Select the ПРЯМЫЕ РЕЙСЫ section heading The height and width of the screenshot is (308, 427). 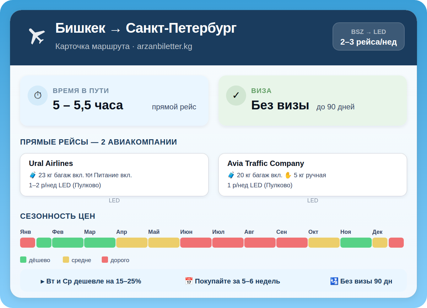99,142
